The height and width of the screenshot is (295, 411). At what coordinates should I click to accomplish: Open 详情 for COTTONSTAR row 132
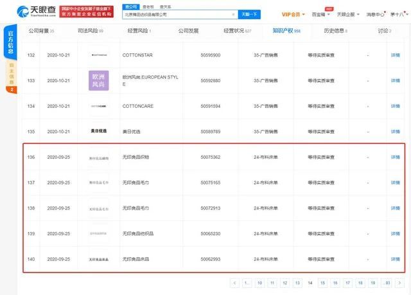click(x=396, y=55)
